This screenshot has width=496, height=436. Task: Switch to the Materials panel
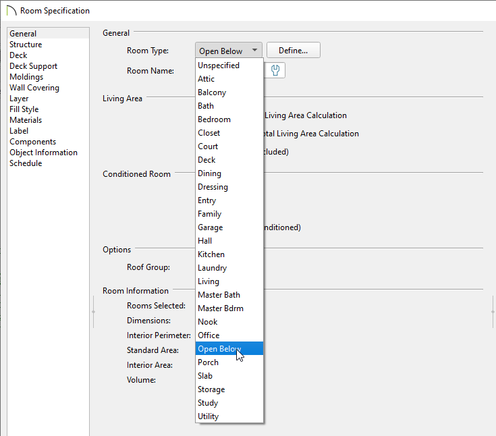tap(48, 120)
